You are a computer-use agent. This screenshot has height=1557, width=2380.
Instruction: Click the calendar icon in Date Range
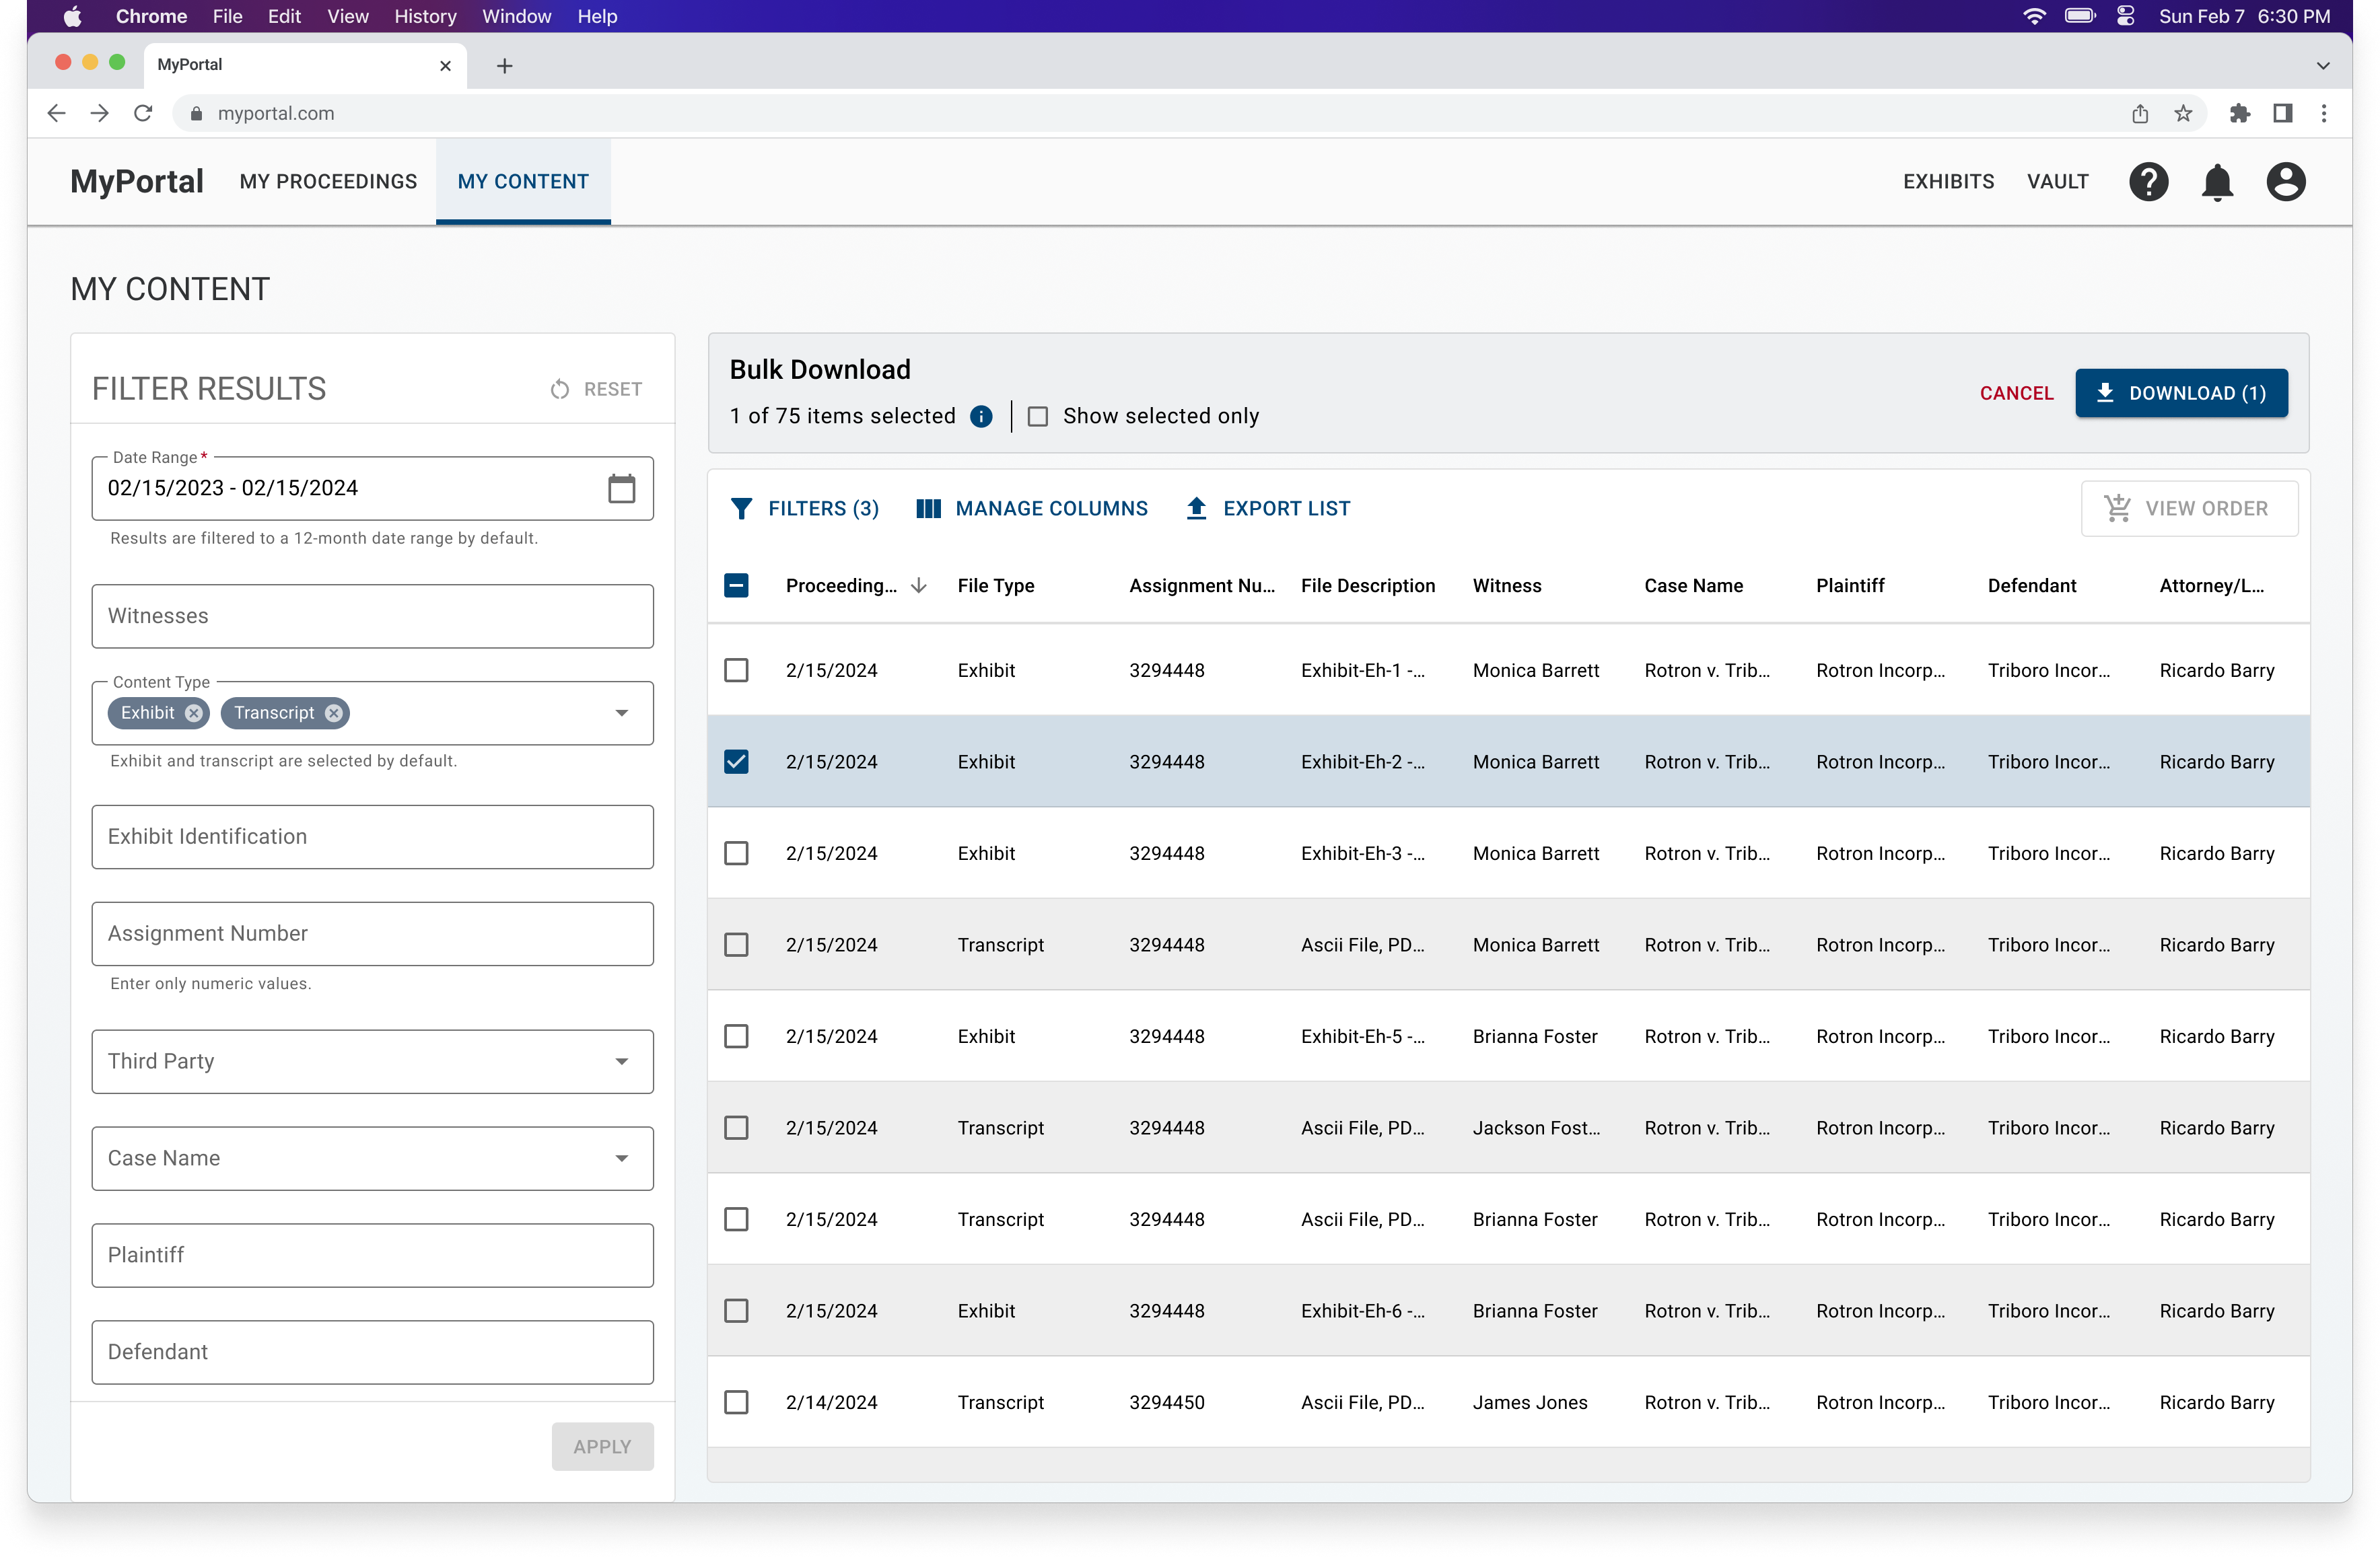621,488
